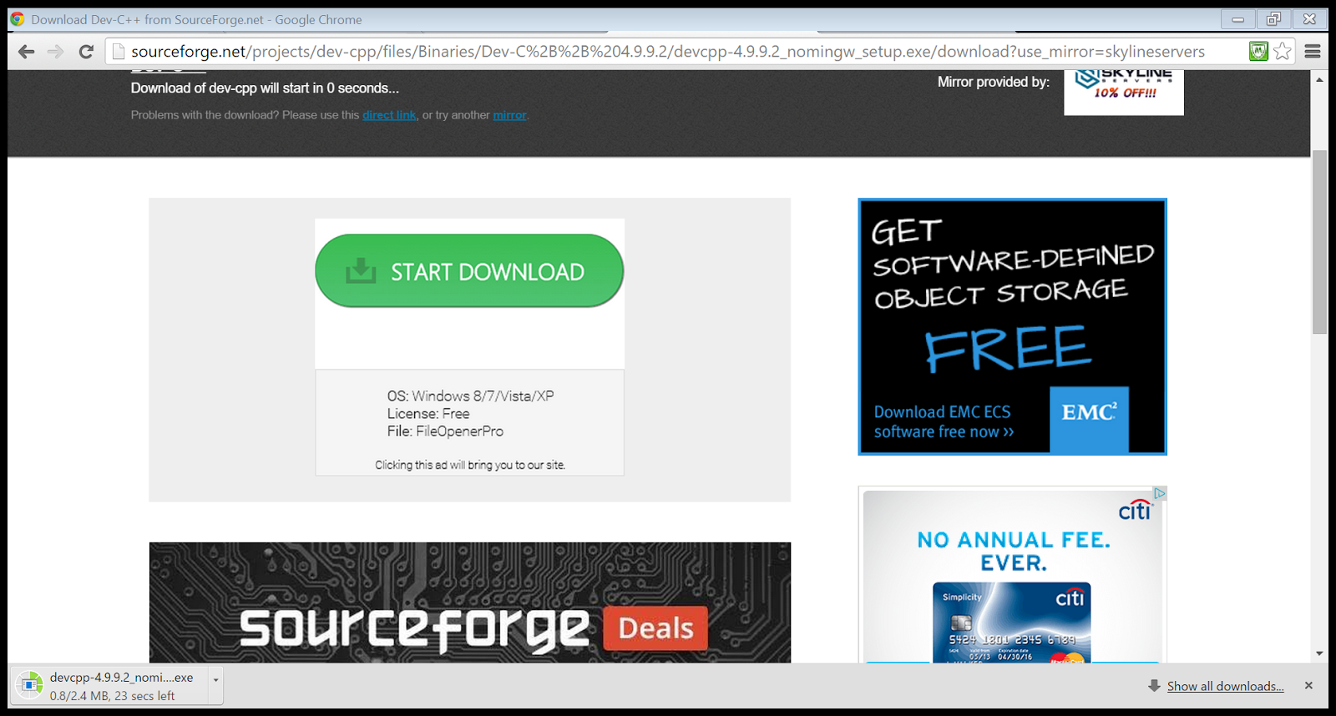Click the 'Clicking this ad will bring you' text
1336x716 pixels.
470,465
